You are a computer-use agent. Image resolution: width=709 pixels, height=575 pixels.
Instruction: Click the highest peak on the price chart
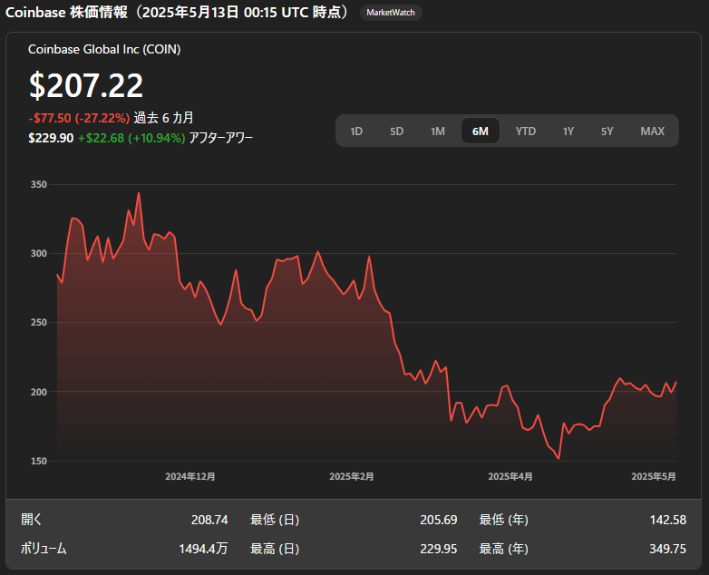pos(139,193)
